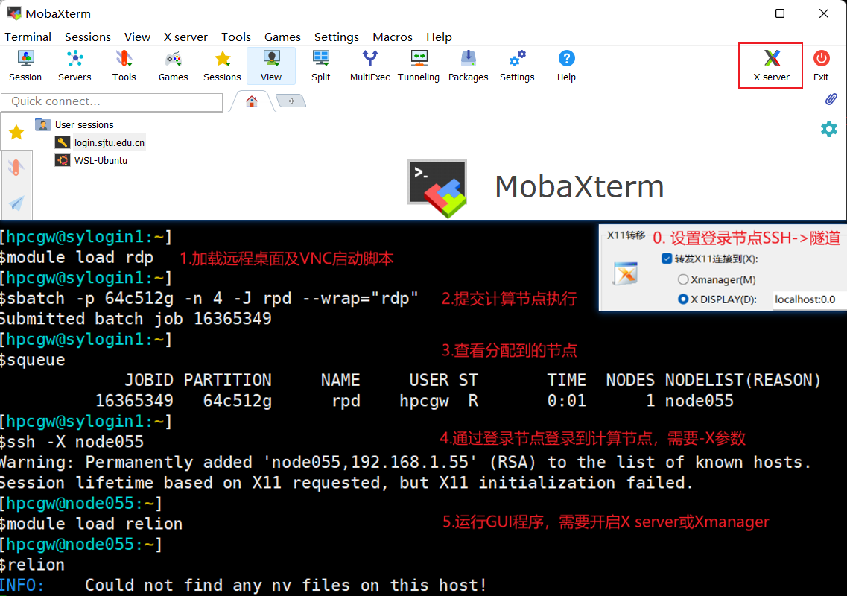Image resolution: width=847 pixels, height=596 pixels.
Task: Click the "Submitted batch job 16365349" line
Action: coord(135,318)
